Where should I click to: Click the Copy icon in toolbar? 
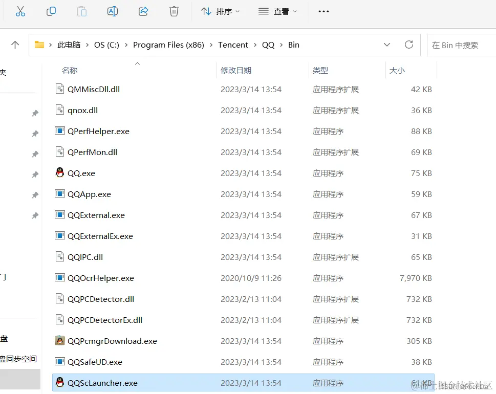tap(51, 11)
